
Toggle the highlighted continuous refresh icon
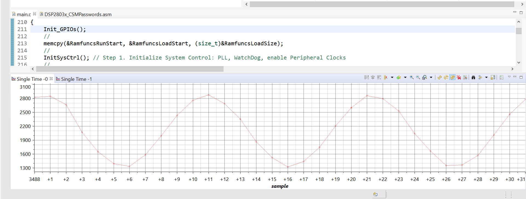(452, 78)
